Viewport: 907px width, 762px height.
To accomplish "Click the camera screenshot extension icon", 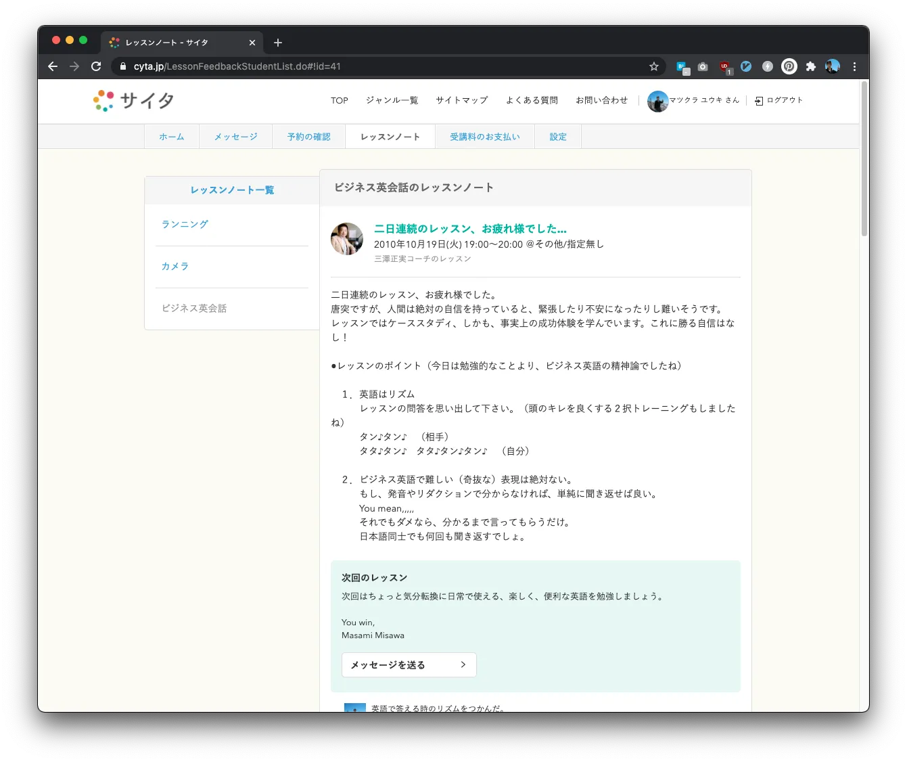I will pyautogui.click(x=703, y=66).
